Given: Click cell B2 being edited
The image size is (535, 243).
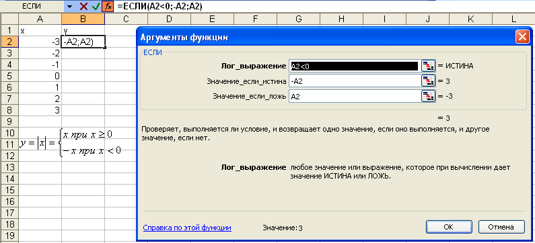Looking at the screenshot, I should (x=83, y=42).
